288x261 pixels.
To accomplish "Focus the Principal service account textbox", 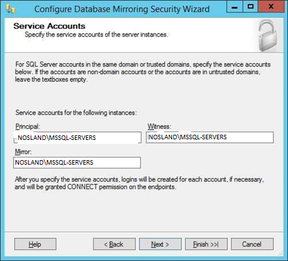I will click(x=78, y=137).
